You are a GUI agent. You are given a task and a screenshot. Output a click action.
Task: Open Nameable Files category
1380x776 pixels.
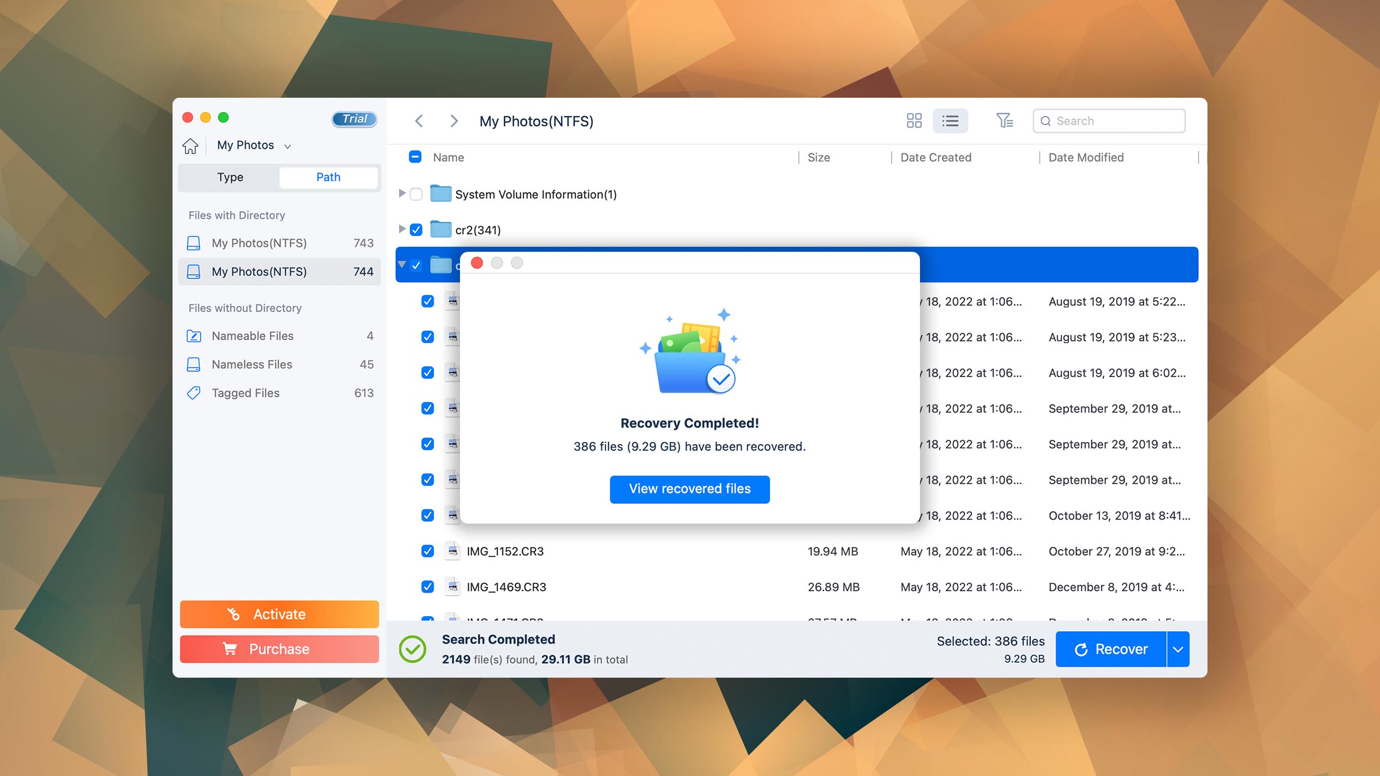[x=252, y=336]
